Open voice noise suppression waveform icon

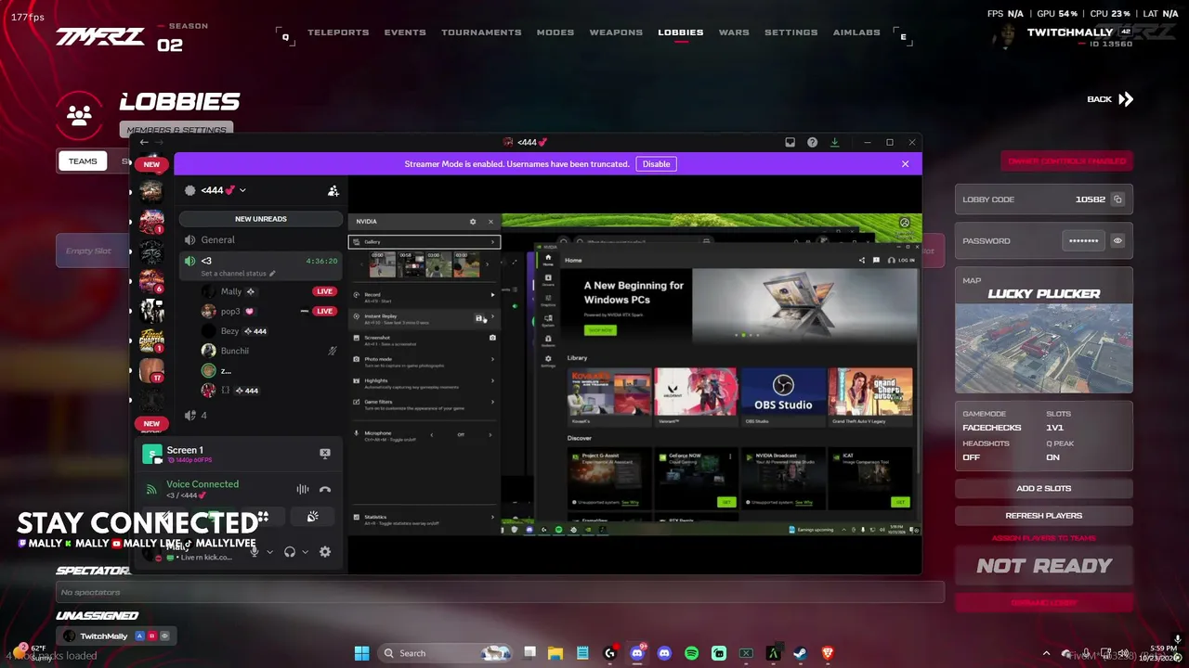(303, 489)
